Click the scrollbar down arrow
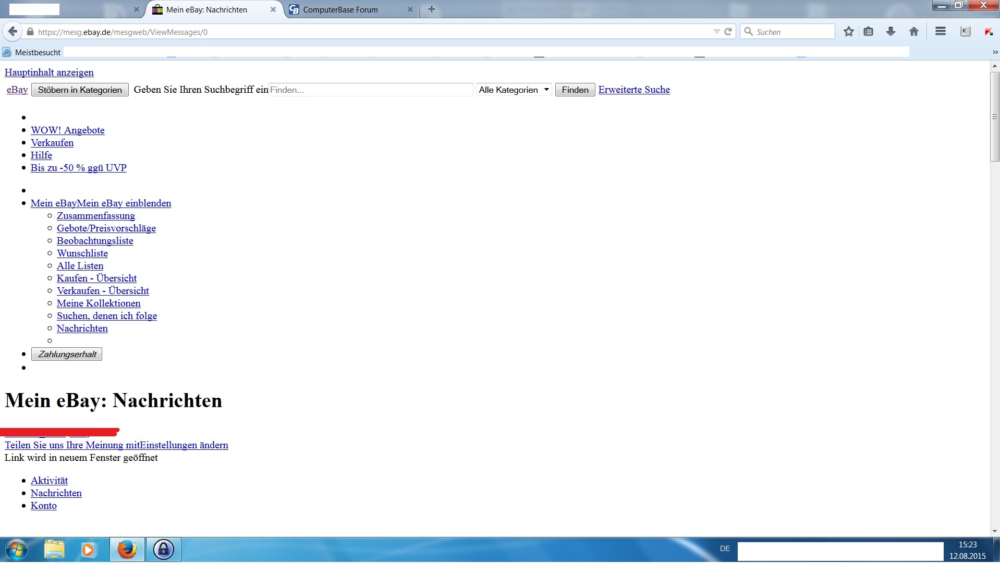 click(x=995, y=532)
